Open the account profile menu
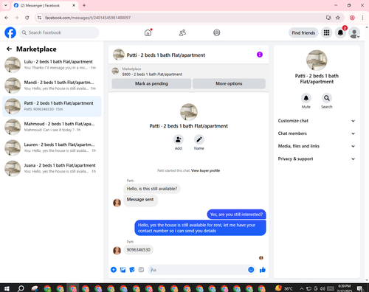This screenshot has width=369, height=292. coord(354,33)
